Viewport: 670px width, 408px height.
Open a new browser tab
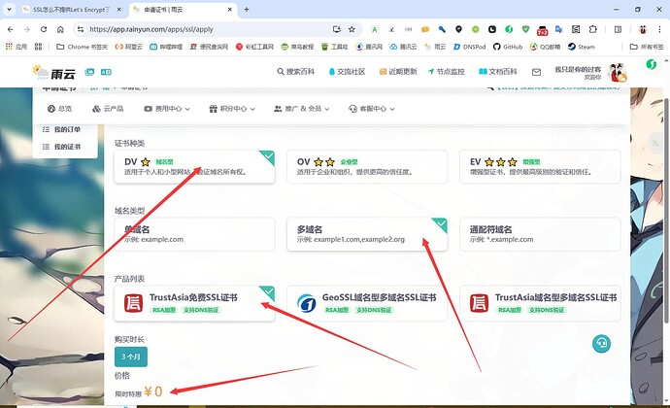(247, 9)
